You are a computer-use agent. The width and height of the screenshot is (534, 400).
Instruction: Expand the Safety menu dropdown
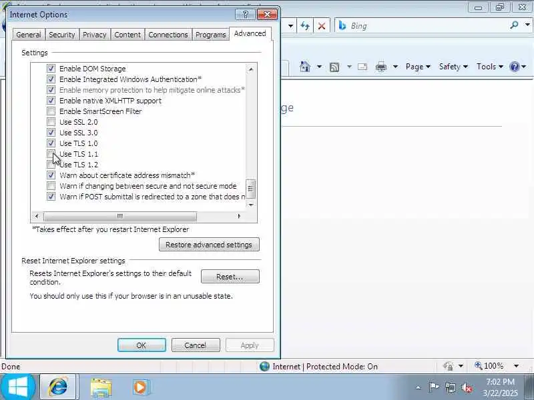[453, 67]
